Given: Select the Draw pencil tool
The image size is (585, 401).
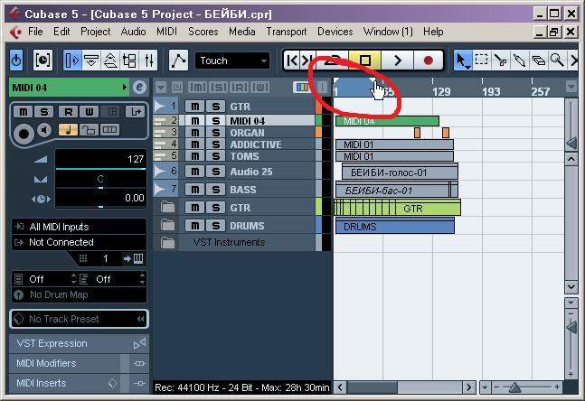Looking at the screenshot, I should [x=519, y=60].
